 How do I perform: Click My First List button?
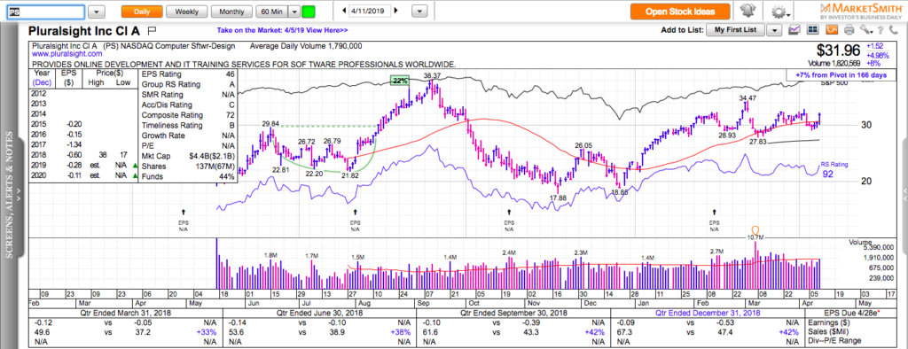click(x=735, y=30)
